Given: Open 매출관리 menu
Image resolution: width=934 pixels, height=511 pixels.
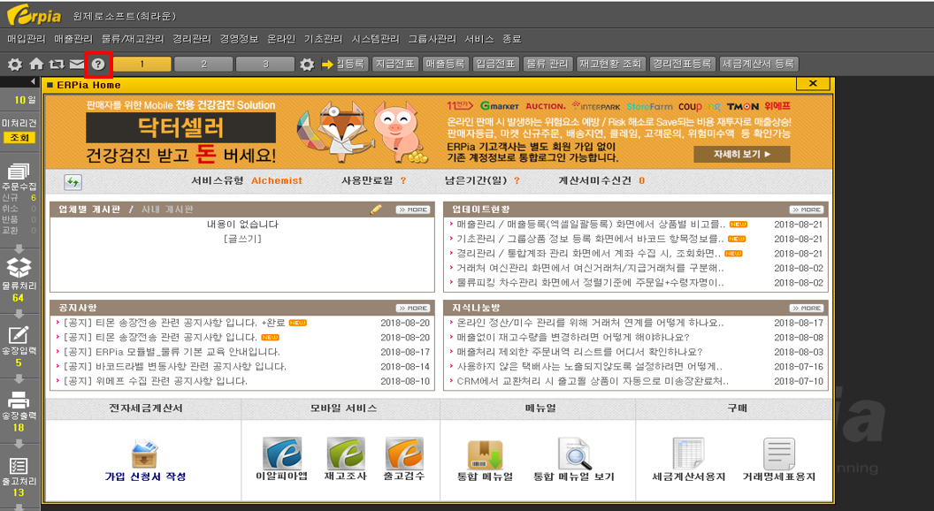Looking at the screenshot, I should 73,39.
